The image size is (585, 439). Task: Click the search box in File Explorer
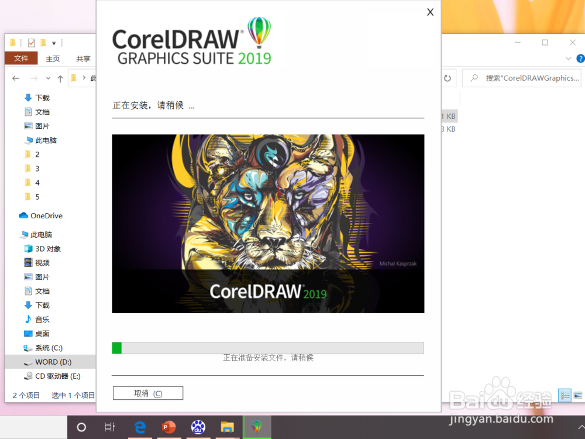(522, 78)
